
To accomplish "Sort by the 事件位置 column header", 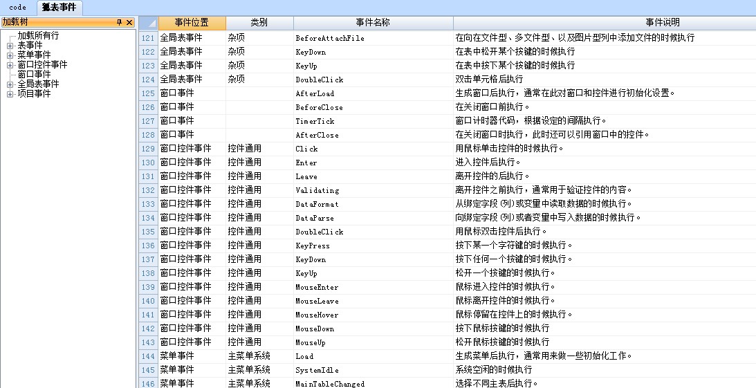I will [192, 23].
